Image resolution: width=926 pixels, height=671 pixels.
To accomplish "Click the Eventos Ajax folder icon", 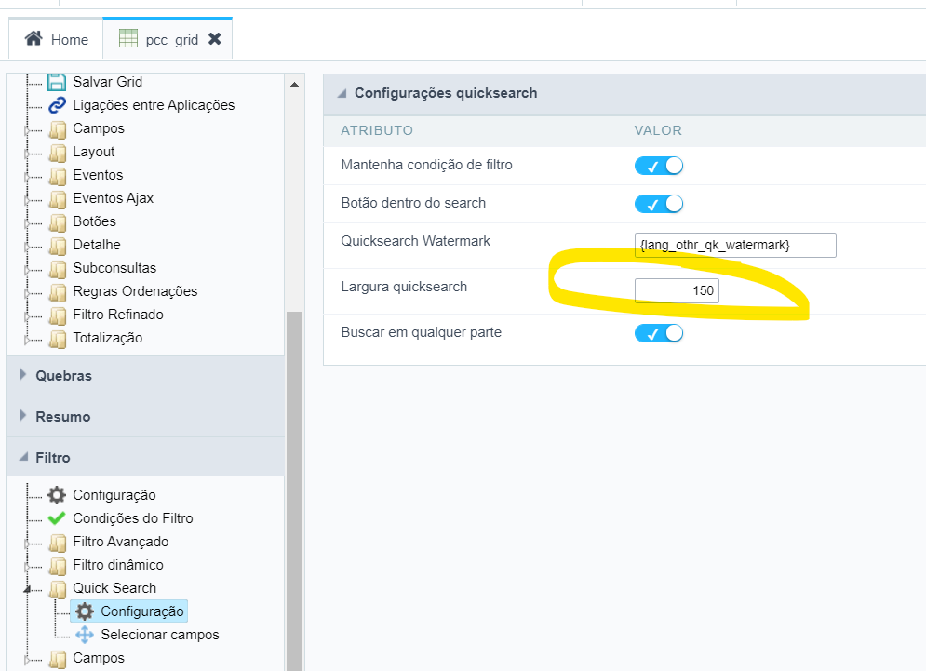I will click(57, 198).
